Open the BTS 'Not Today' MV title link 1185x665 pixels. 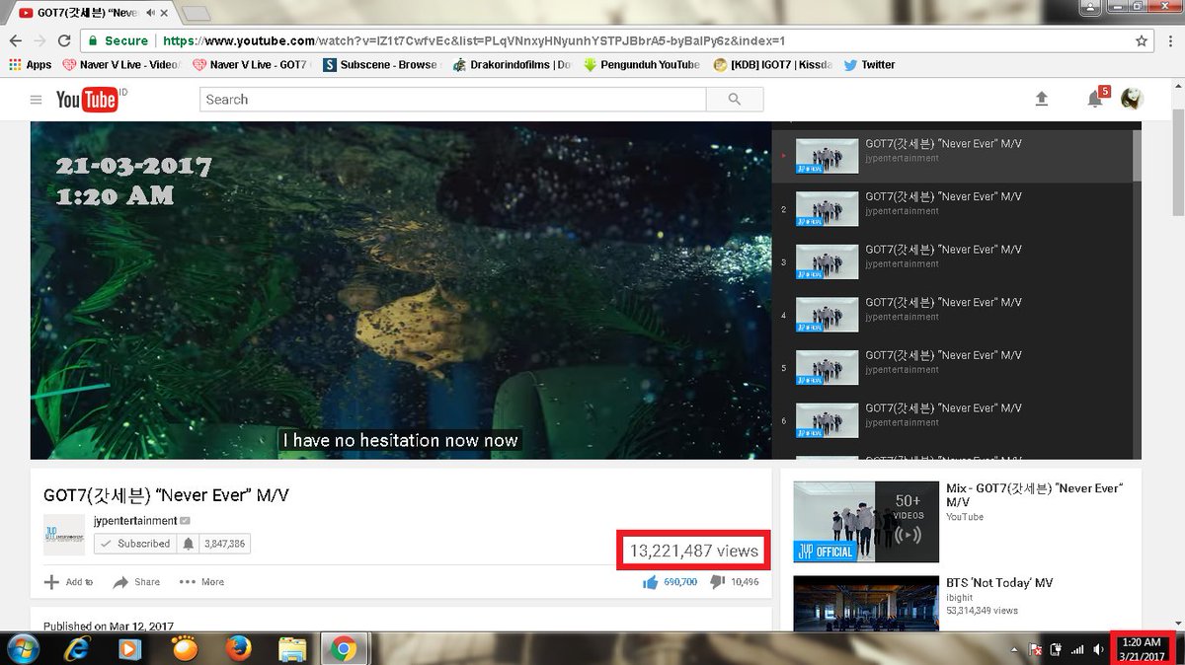999,583
